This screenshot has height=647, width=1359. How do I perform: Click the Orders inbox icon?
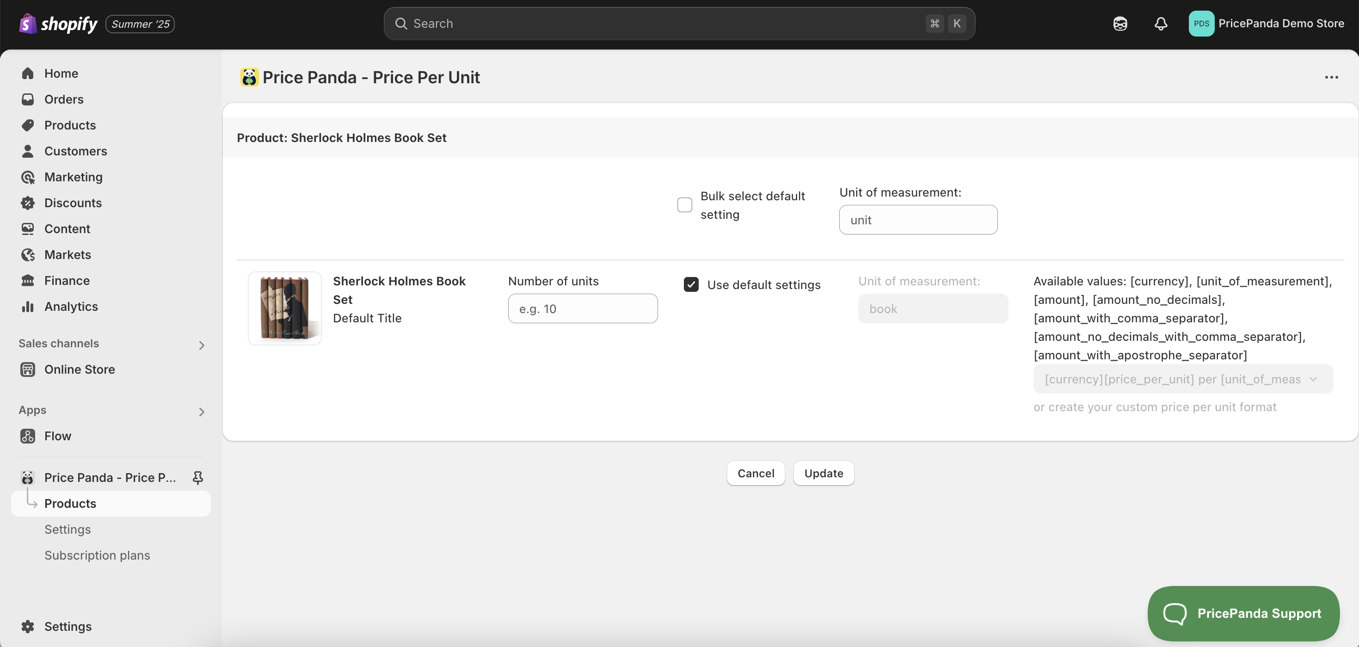(28, 99)
